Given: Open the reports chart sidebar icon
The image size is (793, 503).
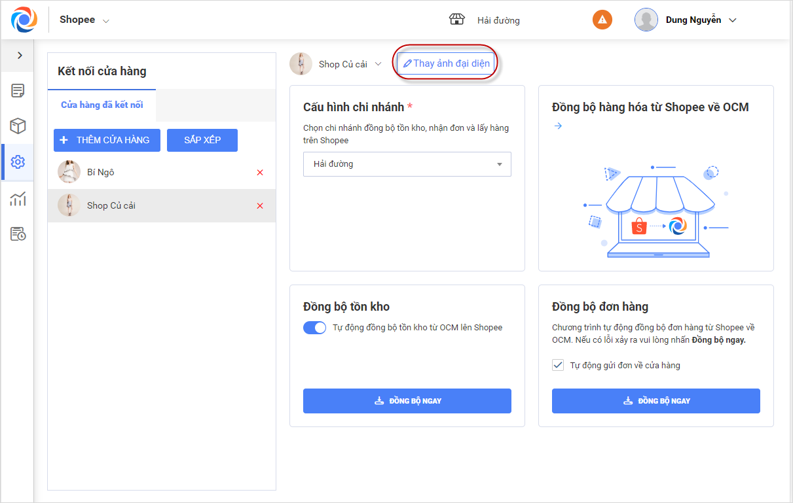Looking at the screenshot, I should tap(18, 198).
